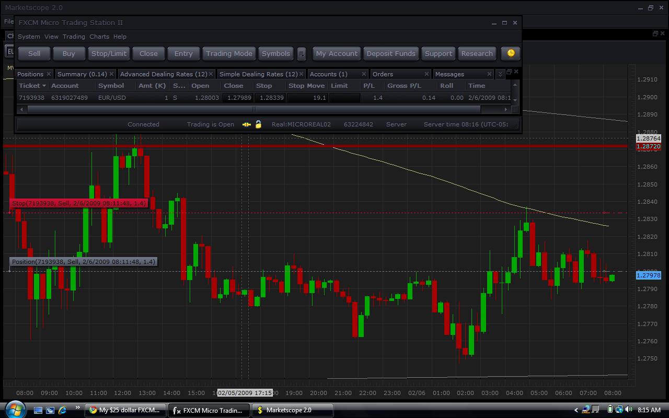Open the Stop/Limit dialog
The height and width of the screenshot is (418, 669).
coord(109,53)
